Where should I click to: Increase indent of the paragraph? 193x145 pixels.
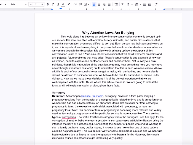pyautogui.click(x=149, y=4)
